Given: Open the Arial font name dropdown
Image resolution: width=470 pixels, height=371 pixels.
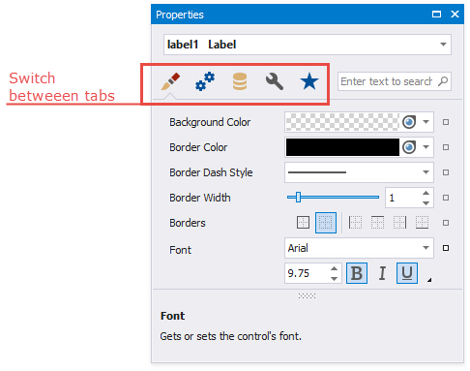Looking at the screenshot, I should (x=359, y=248).
